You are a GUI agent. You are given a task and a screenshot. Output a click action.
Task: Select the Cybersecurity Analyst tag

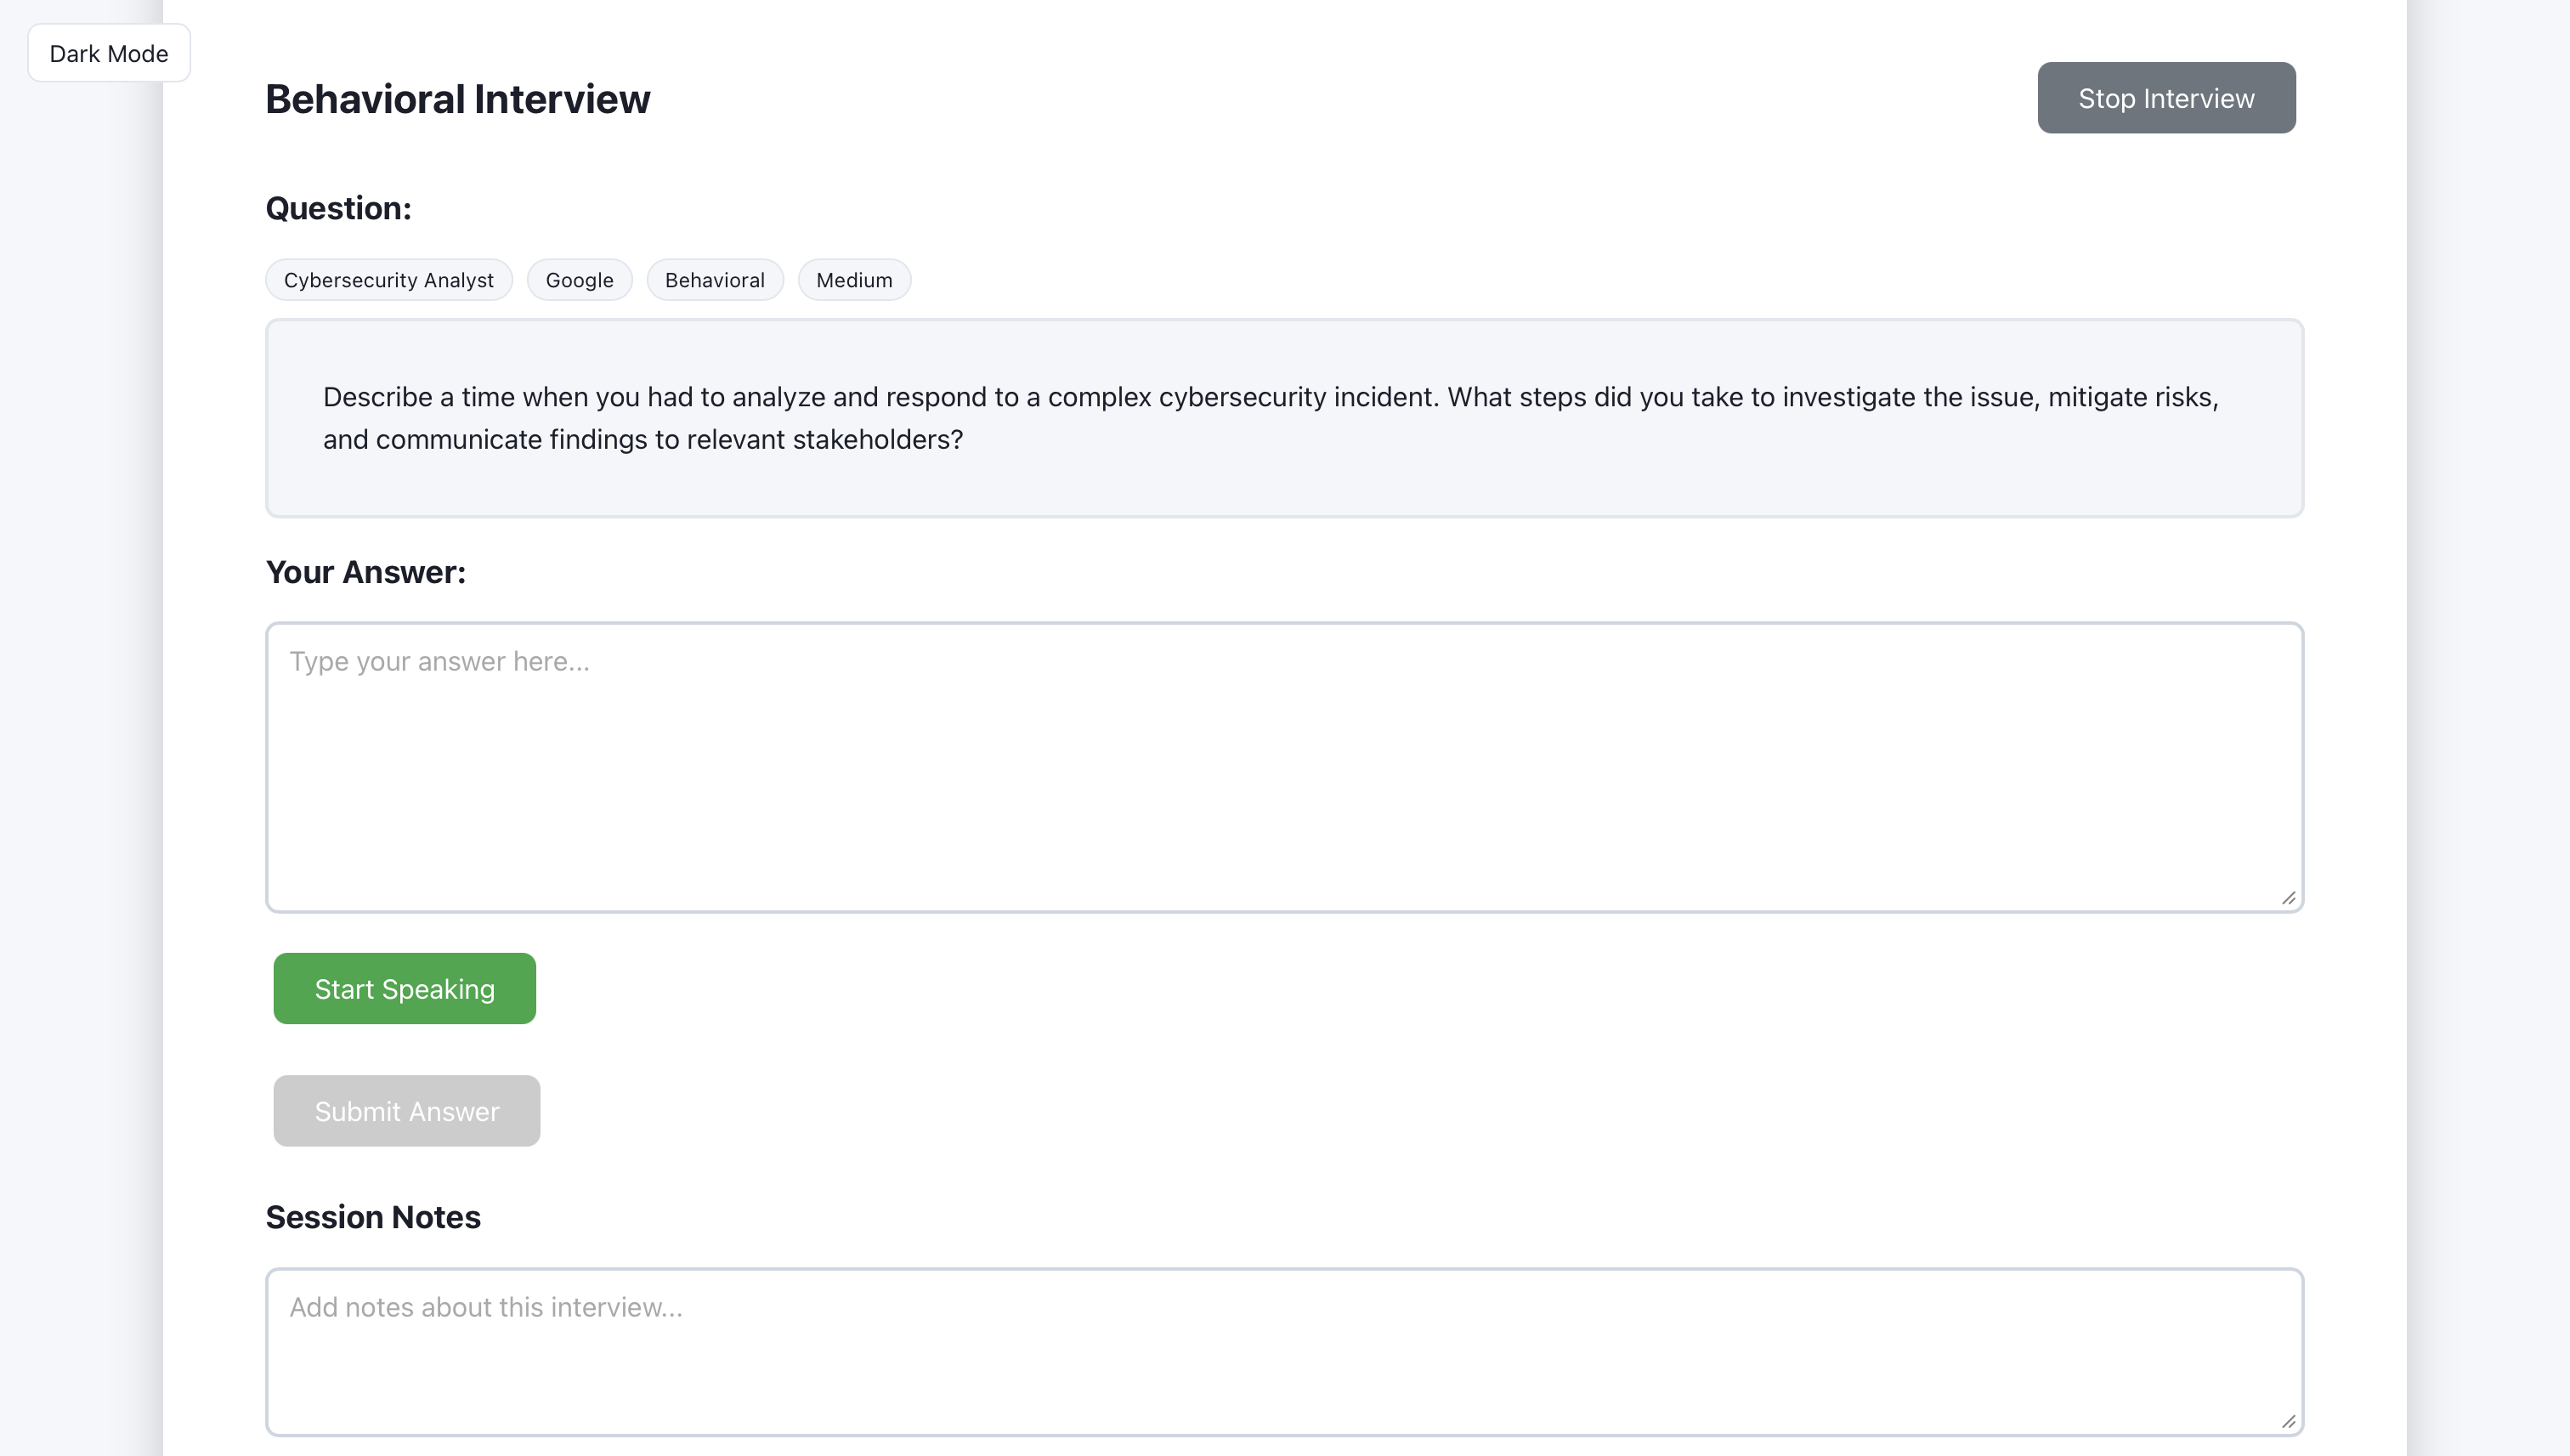(388, 280)
